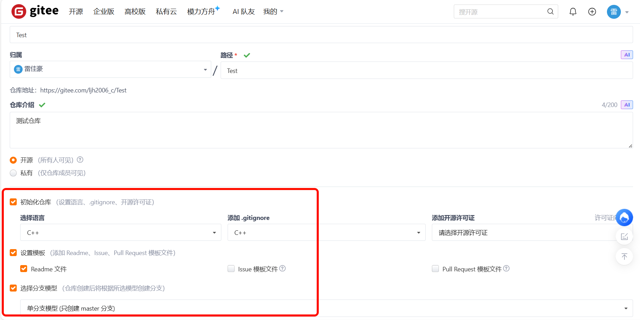The width and height of the screenshot is (640, 320).
Task: Enable the Issue 模板文件 checkbox
Action: (x=231, y=269)
